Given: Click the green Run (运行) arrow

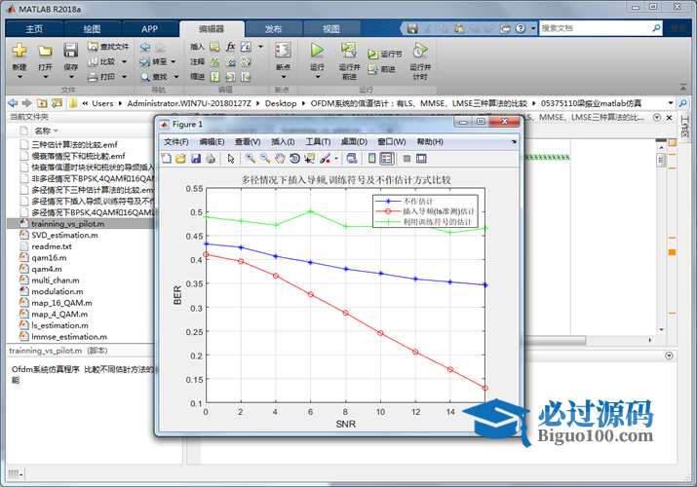Looking at the screenshot, I should [317, 51].
